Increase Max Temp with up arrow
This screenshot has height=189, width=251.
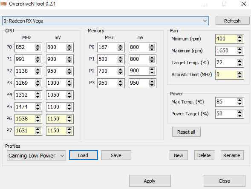point(240,100)
